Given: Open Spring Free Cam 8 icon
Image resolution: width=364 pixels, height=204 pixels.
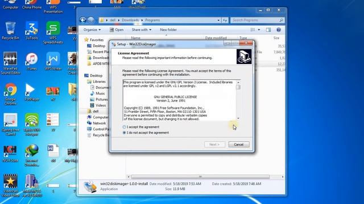Looking at the screenshot, I should tap(10, 125).
